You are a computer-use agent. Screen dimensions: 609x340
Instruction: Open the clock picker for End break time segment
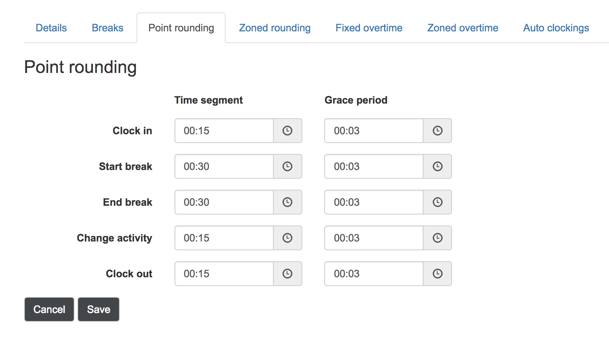click(x=287, y=202)
